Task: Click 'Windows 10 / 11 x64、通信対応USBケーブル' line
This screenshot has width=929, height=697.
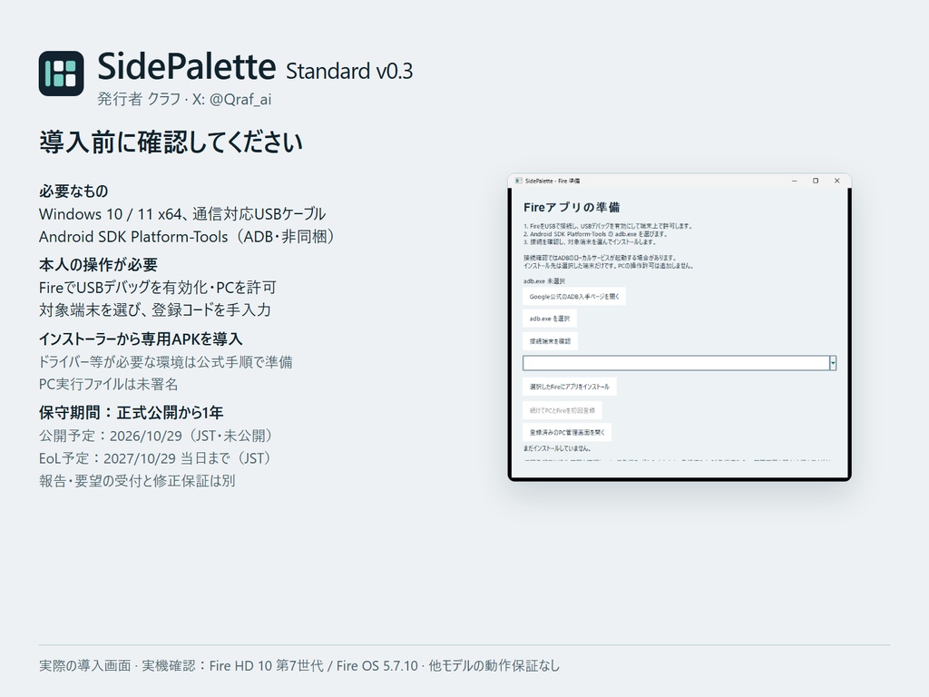Action: 182,214
